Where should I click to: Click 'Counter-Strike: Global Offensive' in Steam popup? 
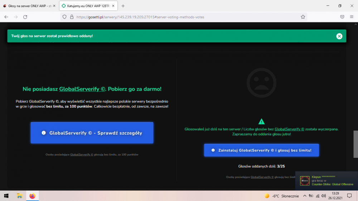point(333,184)
